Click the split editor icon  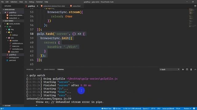[195, 6]
